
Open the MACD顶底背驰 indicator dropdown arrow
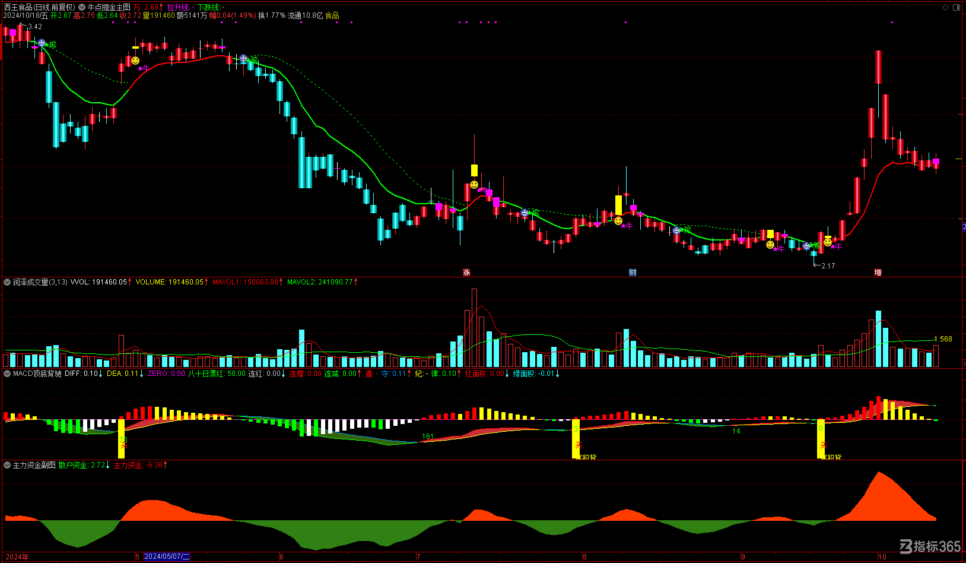[7, 374]
